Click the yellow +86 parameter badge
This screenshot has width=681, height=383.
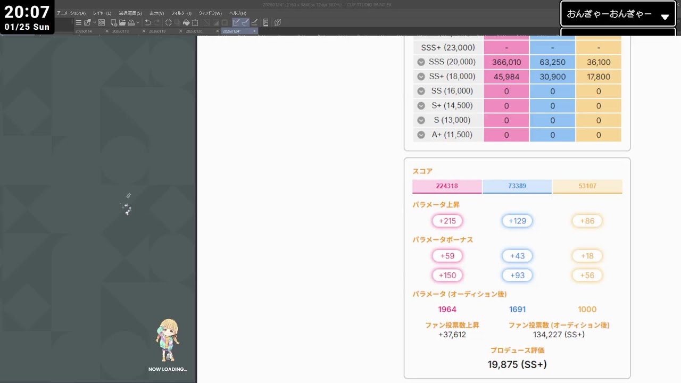[587, 221]
